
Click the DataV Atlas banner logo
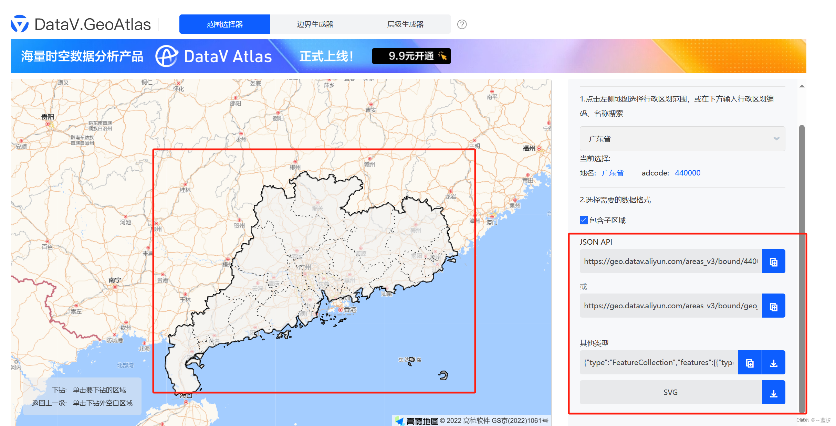pos(166,56)
